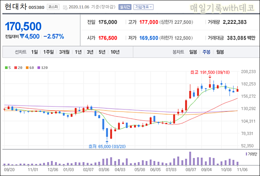Click the opening price 176,500

pyautogui.click(x=108, y=38)
